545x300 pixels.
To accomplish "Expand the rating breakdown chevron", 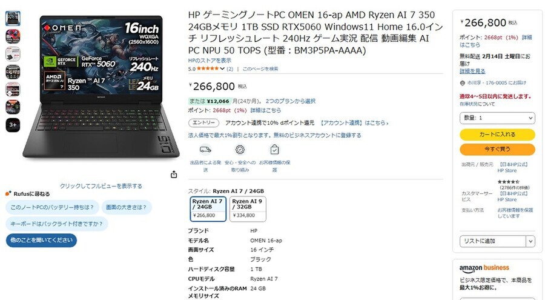I will (222, 68).
